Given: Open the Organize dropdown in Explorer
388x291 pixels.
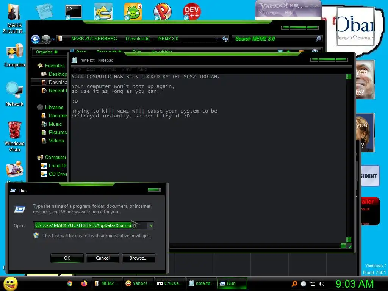Looking at the screenshot, I should coord(47,52).
